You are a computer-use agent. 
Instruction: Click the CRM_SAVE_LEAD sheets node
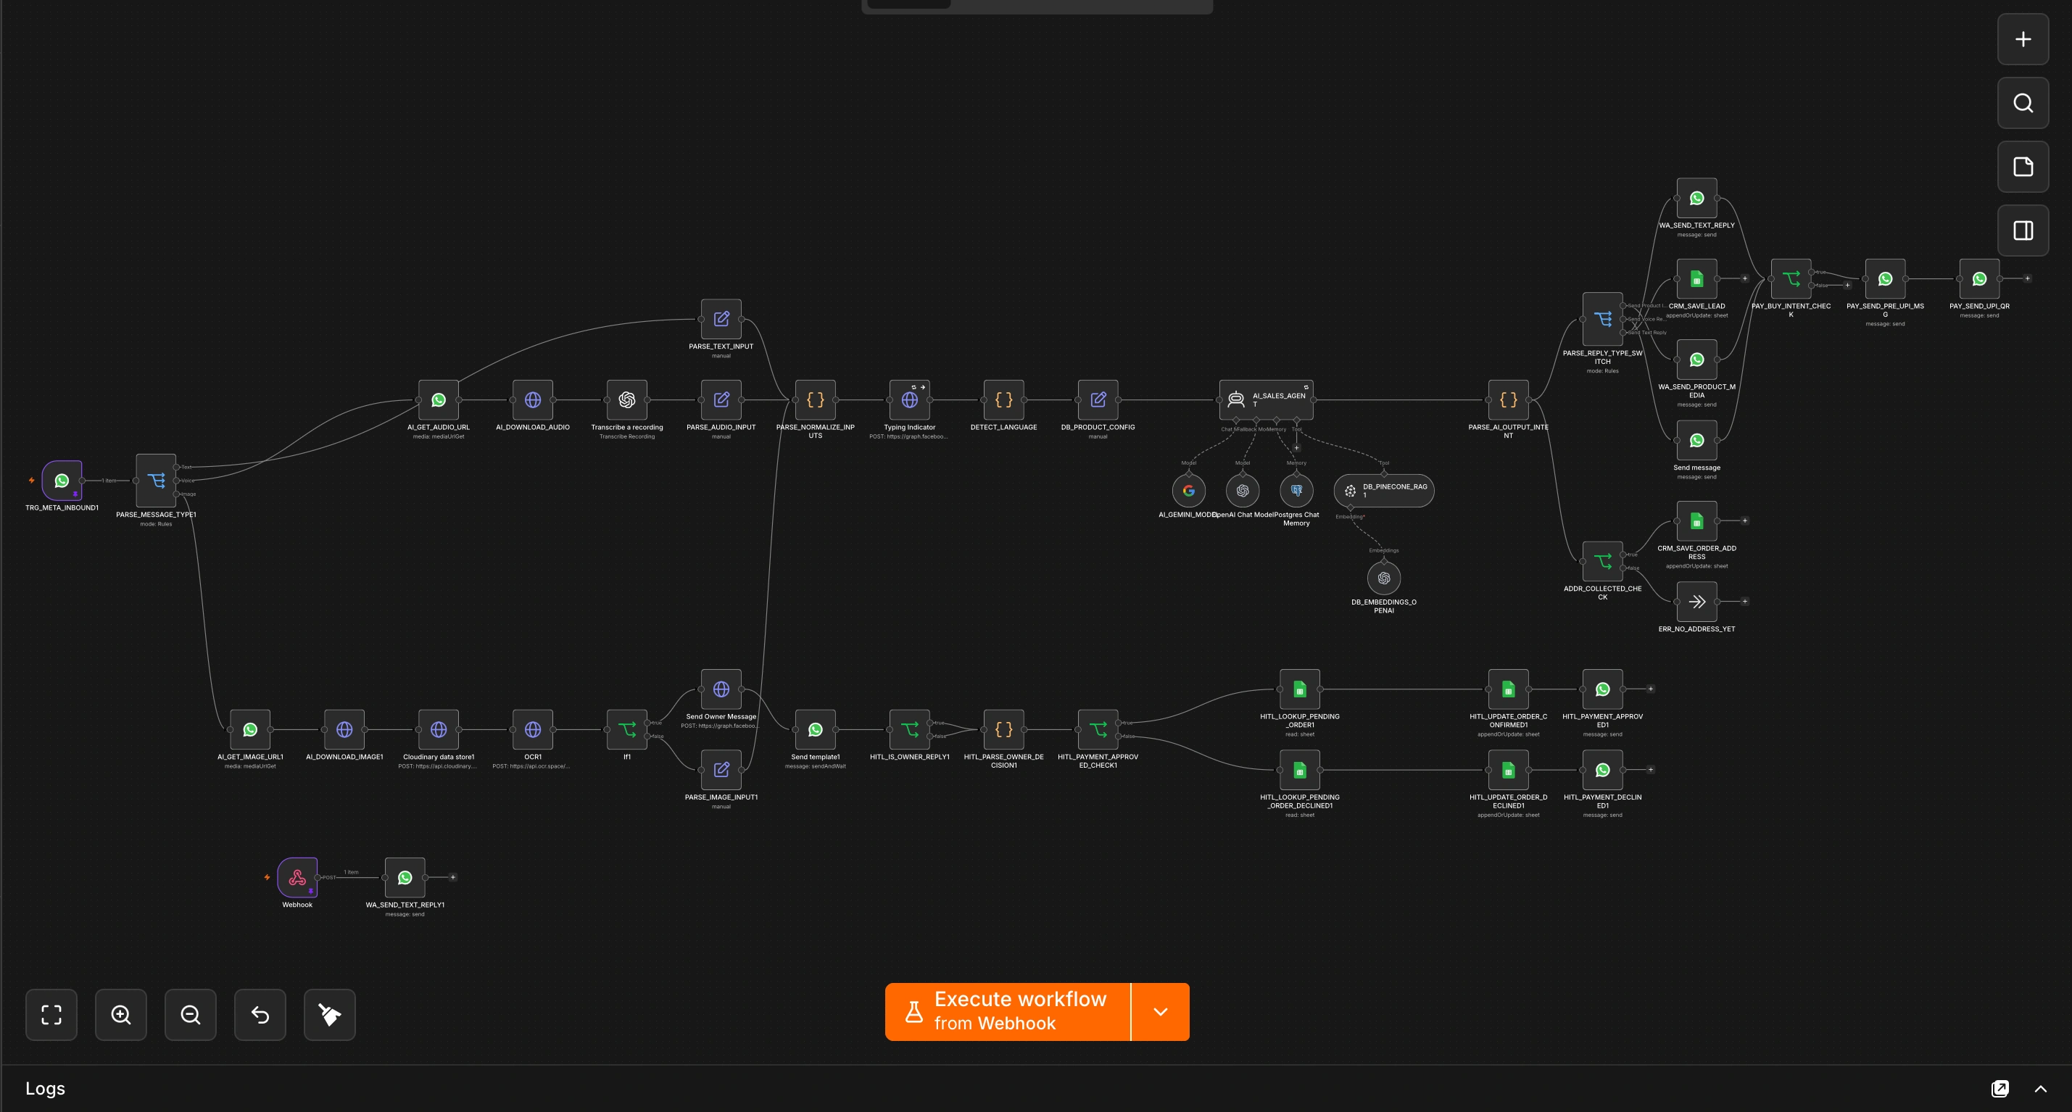pyautogui.click(x=1696, y=279)
